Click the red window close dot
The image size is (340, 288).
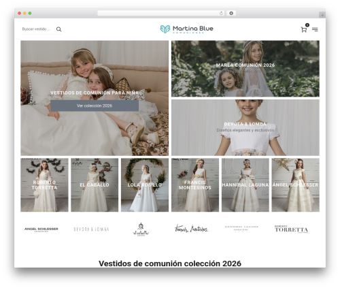(20, 13)
